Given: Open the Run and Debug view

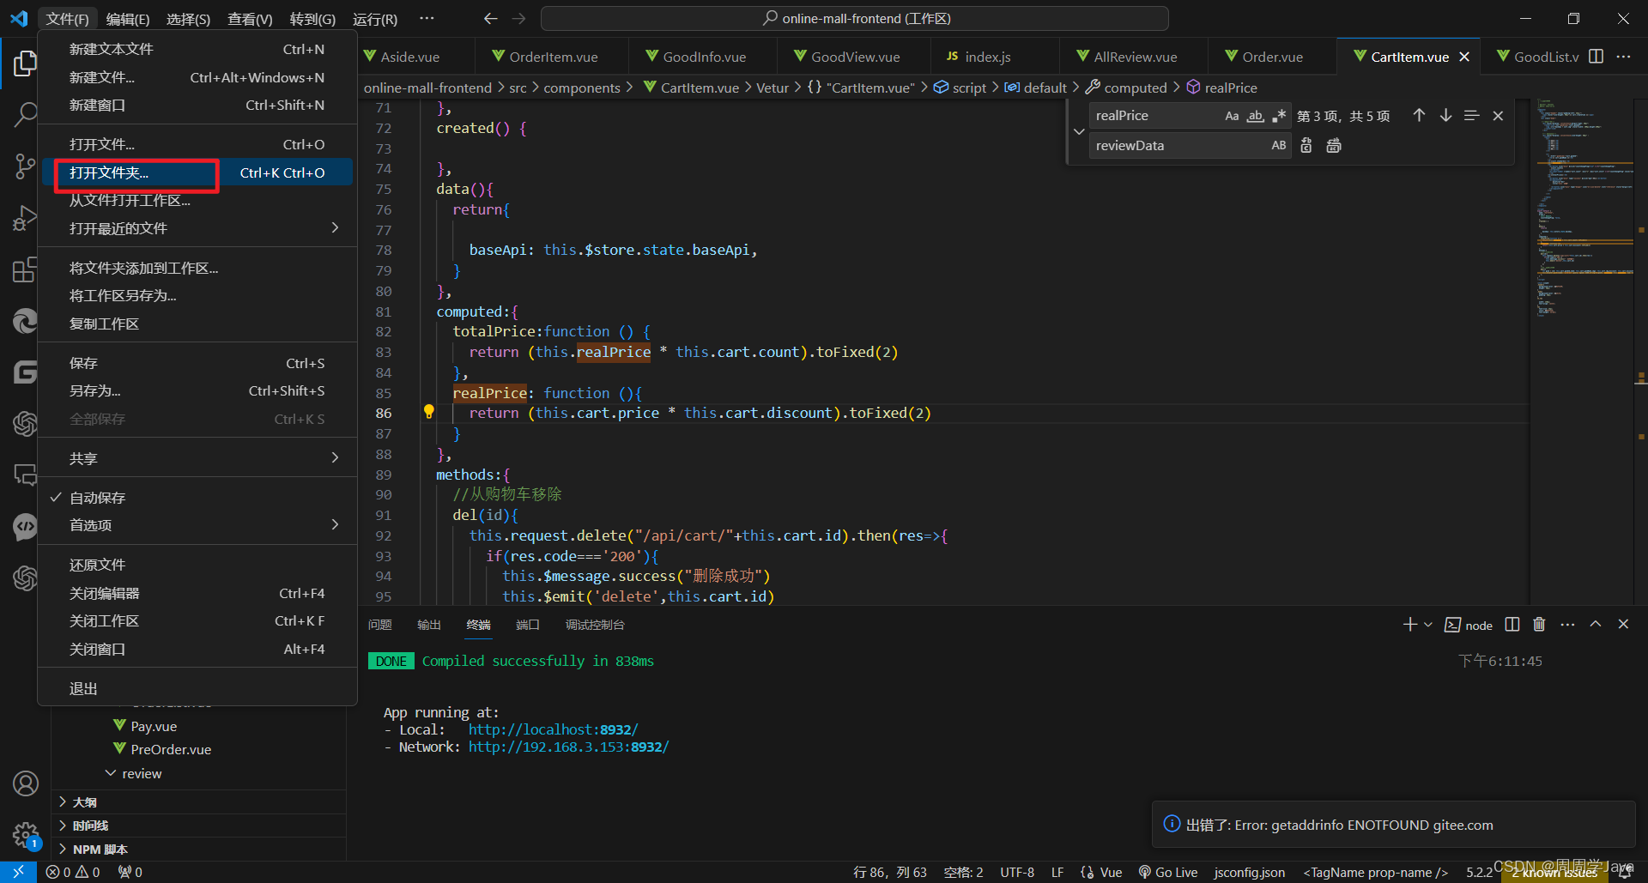Looking at the screenshot, I should [x=25, y=218].
